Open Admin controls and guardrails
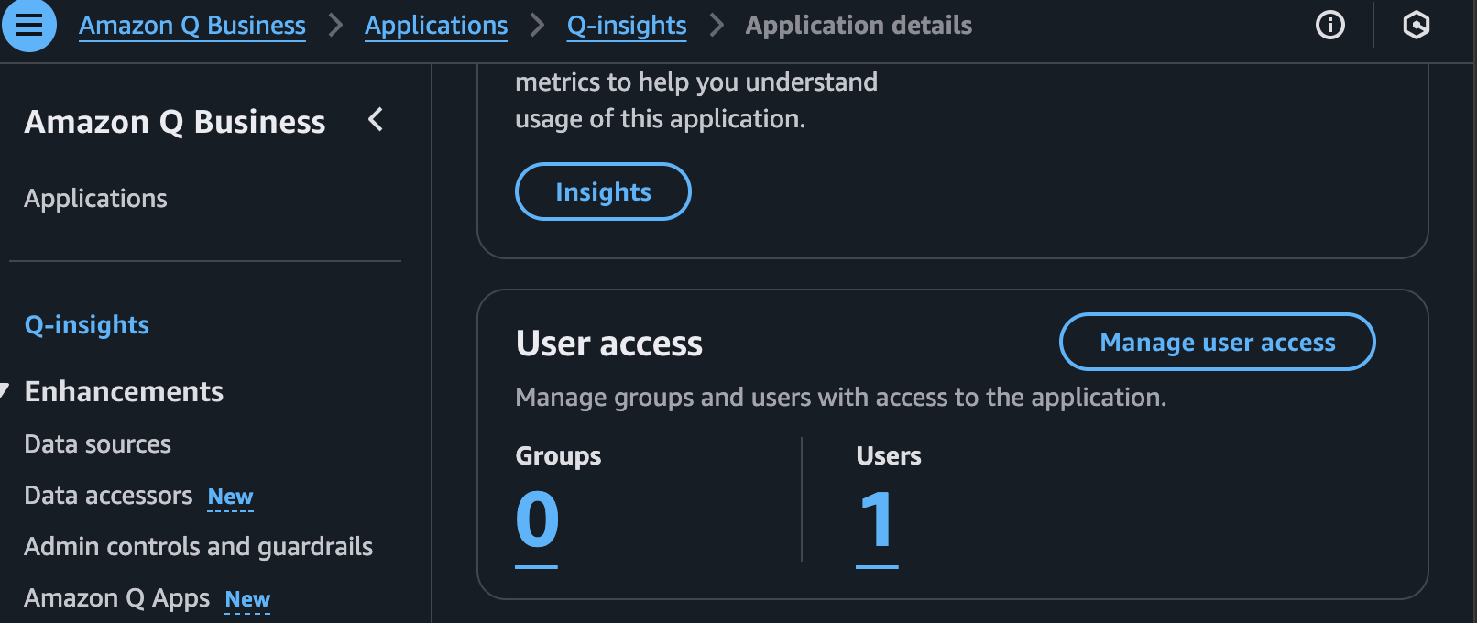 click(x=199, y=547)
